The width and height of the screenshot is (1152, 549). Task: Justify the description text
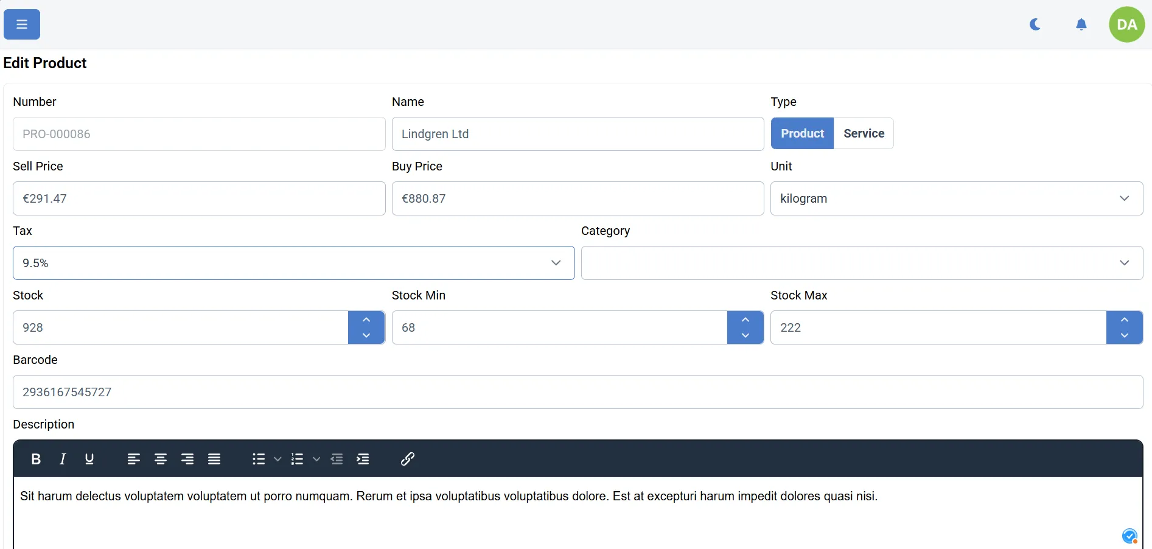click(x=214, y=459)
